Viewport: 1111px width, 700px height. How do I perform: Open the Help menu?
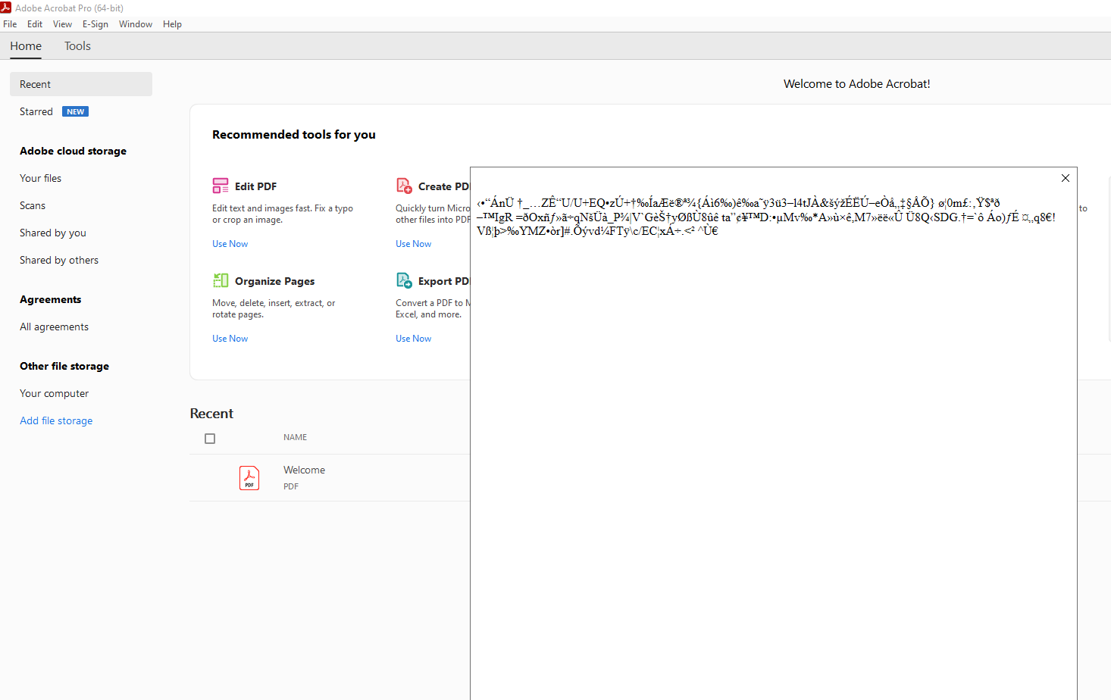(172, 24)
